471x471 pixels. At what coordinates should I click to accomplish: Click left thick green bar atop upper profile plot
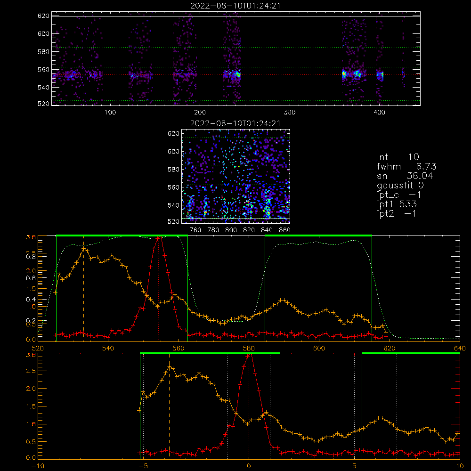pyautogui.click(x=122, y=235)
